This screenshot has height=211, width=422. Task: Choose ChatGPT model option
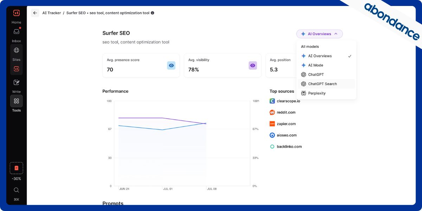pyautogui.click(x=326, y=75)
